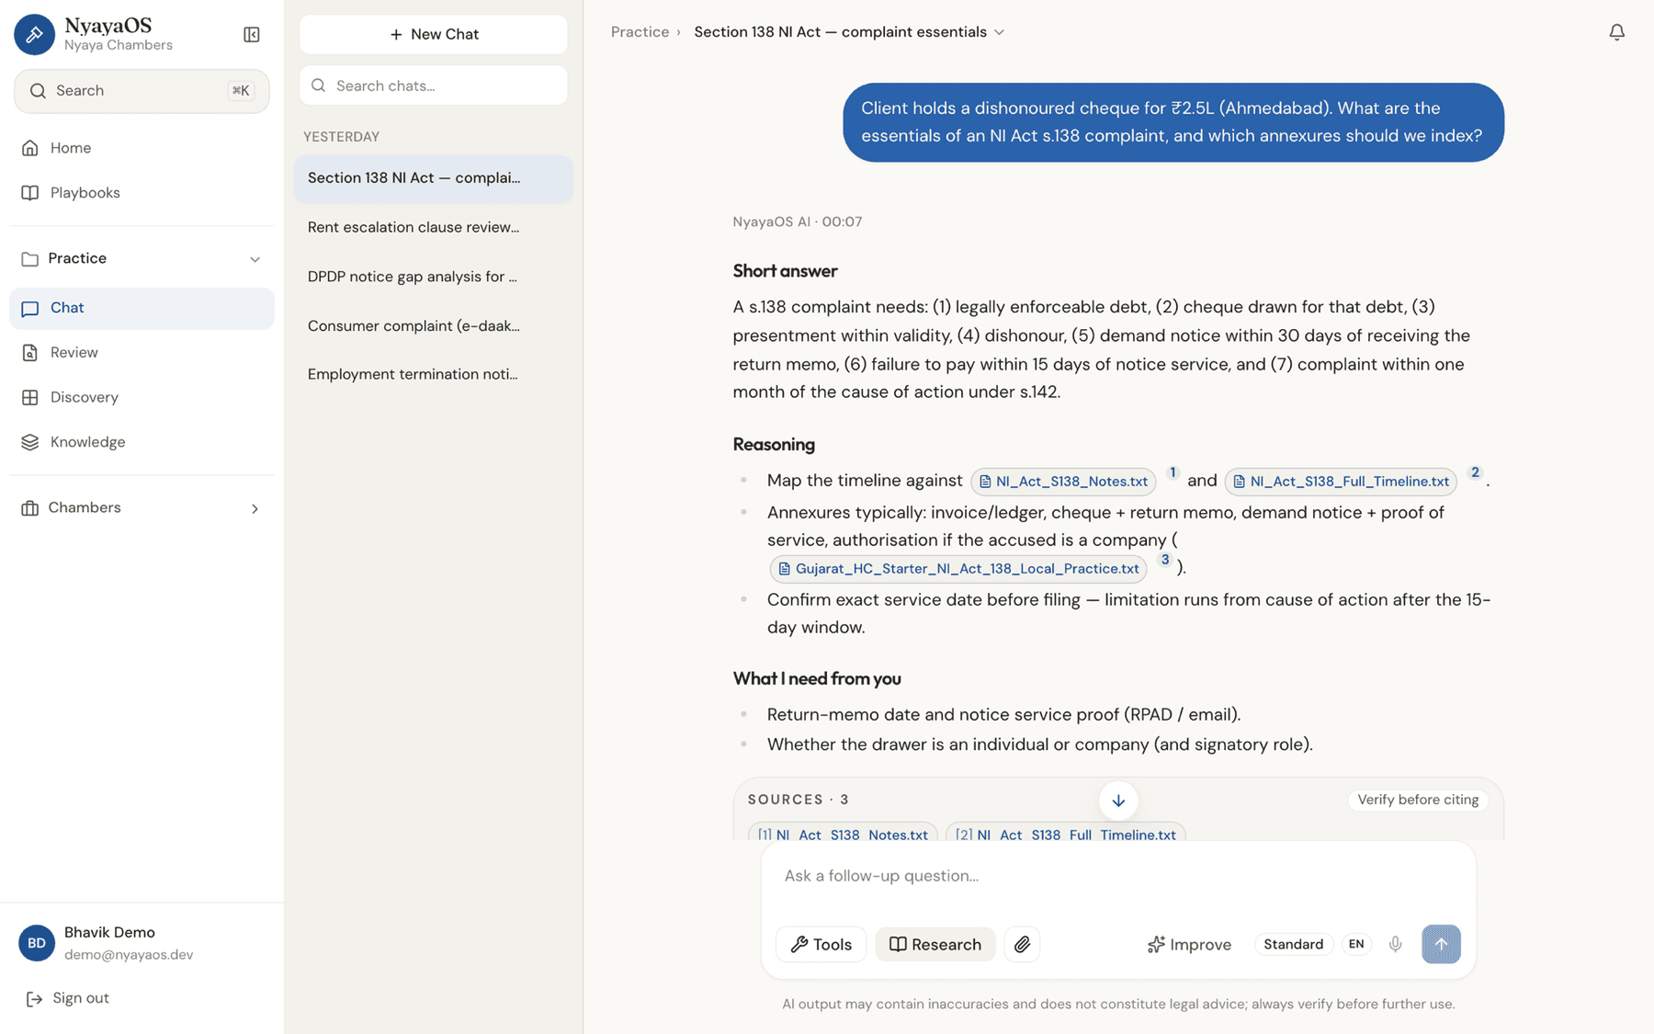Open Rent escalation clause review chat

434,227
